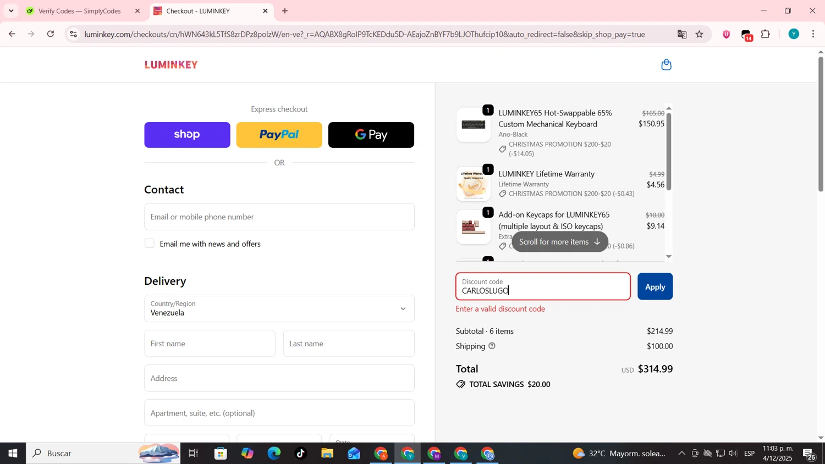This screenshot has width=825, height=464.
Task: Click the First name field
Action: point(210,344)
